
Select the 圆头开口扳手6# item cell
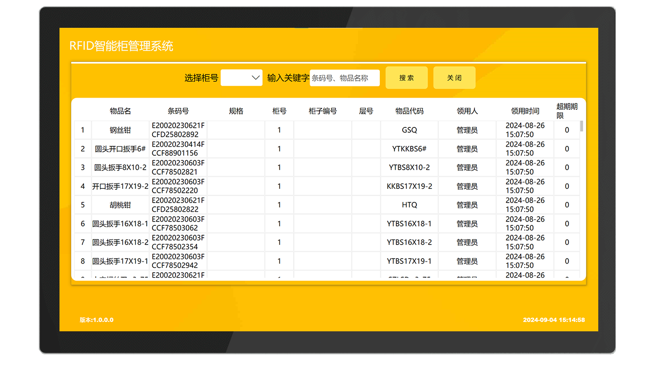tap(120, 149)
